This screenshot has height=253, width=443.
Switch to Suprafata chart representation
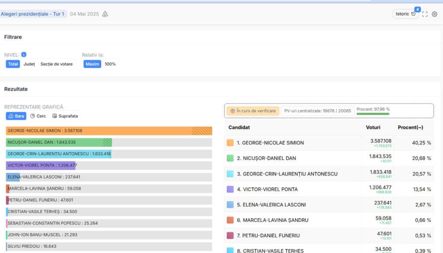tap(65, 116)
